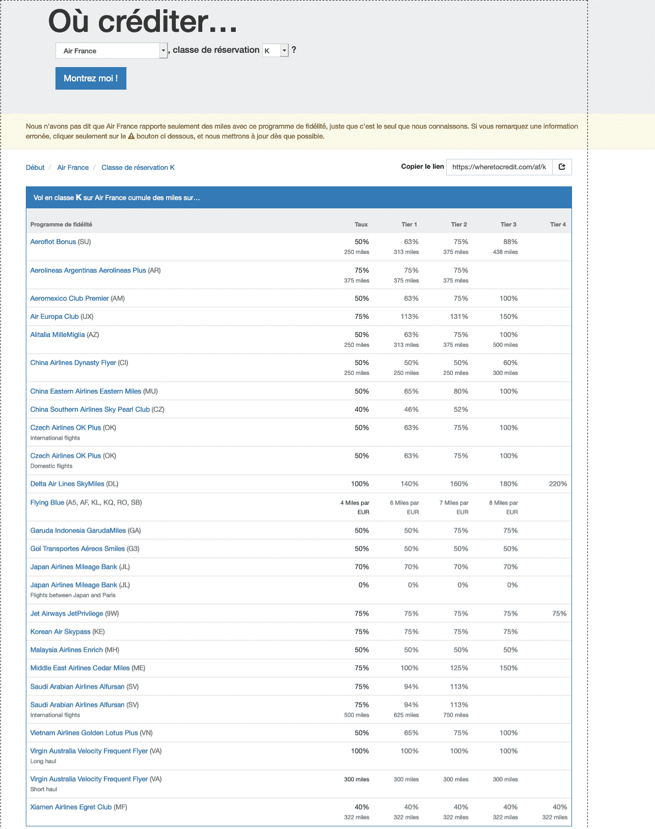This screenshot has height=829, width=655.
Task: Open Alitalia MilleMiglia link
Action: pyautogui.click(x=58, y=335)
